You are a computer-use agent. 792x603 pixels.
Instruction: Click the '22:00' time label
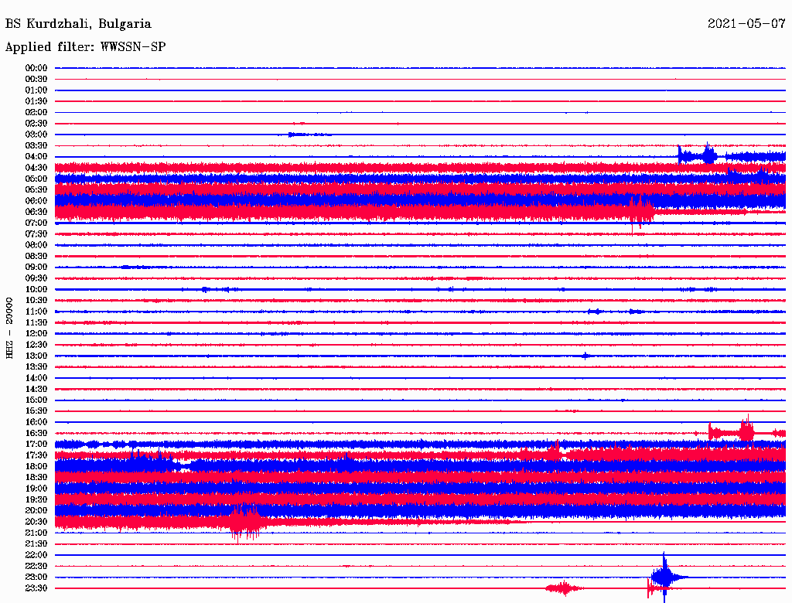[36, 555]
